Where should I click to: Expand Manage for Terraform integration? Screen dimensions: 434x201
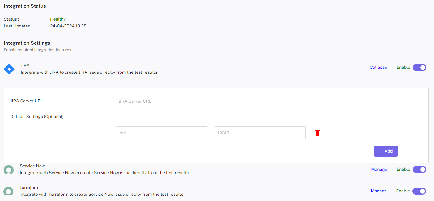[x=379, y=191]
